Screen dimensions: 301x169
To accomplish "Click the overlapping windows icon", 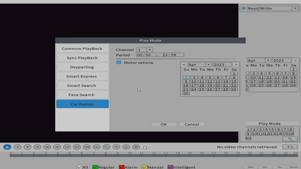I will tap(116, 147).
